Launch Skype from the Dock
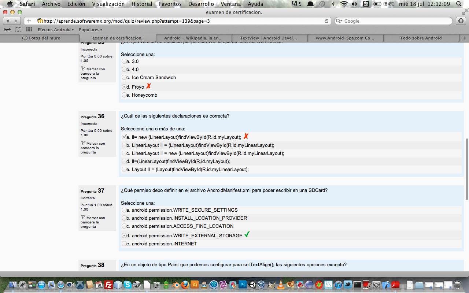Screen dimensions: 469x293 128,285
